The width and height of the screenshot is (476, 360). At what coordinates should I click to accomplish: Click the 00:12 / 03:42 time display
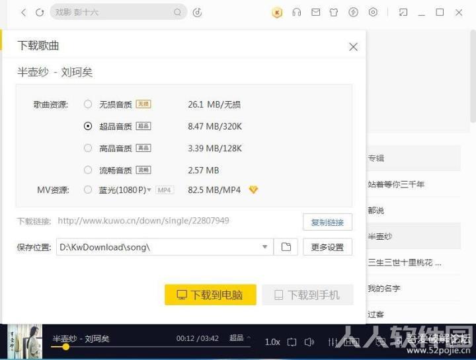pos(197,338)
